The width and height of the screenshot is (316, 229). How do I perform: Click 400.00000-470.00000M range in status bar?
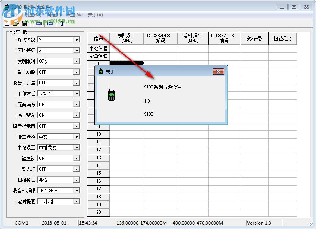click(198, 223)
